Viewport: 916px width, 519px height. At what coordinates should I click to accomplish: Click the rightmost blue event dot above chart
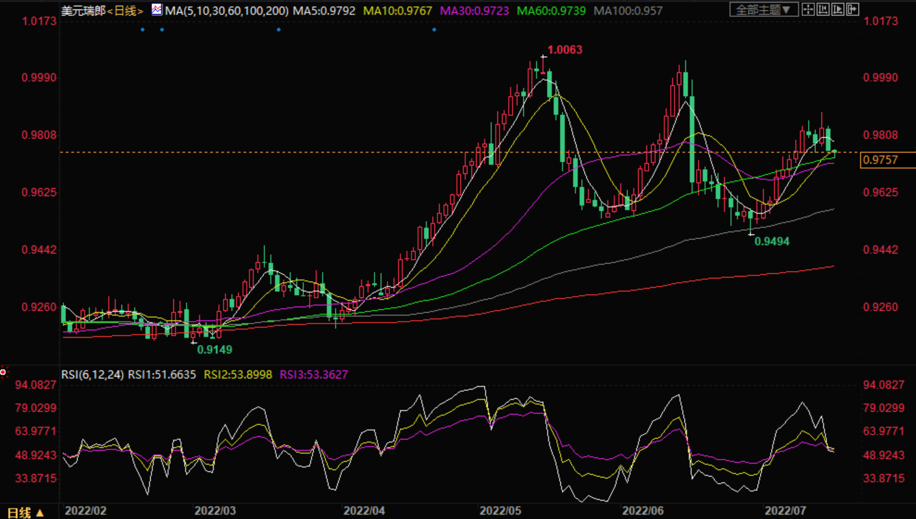click(x=434, y=30)
